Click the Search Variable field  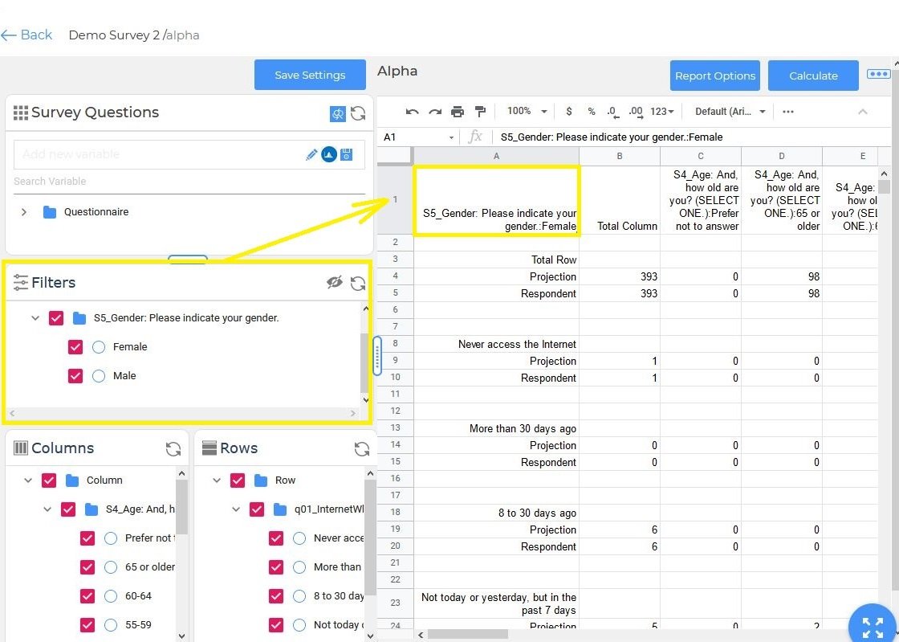[x=189, y=182]
